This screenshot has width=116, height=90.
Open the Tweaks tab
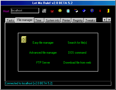click(90, 20)
